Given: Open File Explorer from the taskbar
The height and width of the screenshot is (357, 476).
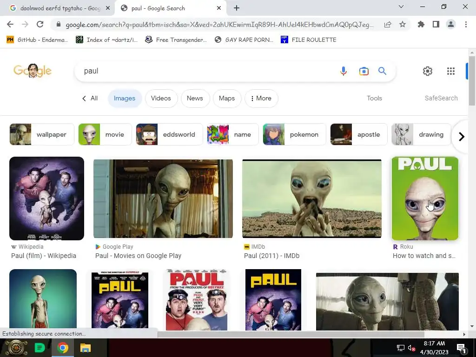Looking at the screenshot, I should coord(86,348).
